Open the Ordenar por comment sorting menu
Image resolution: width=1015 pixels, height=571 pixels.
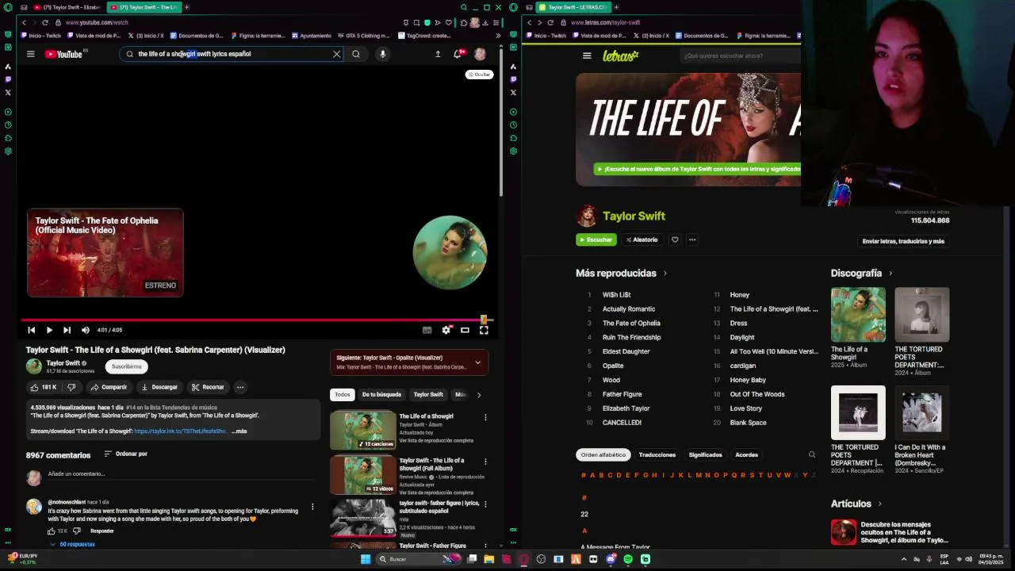click(125, 454)
